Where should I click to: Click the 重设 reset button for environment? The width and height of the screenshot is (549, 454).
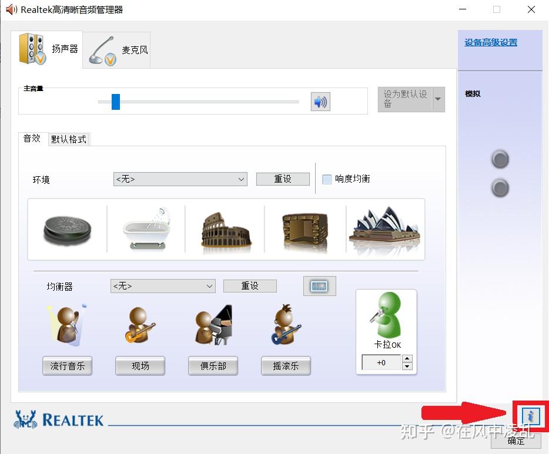283,179
